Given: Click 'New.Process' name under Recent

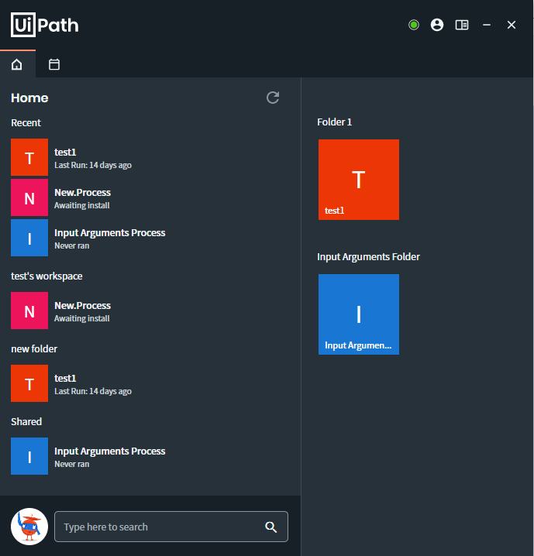Looking at the screenshot, I should [82, 193].
